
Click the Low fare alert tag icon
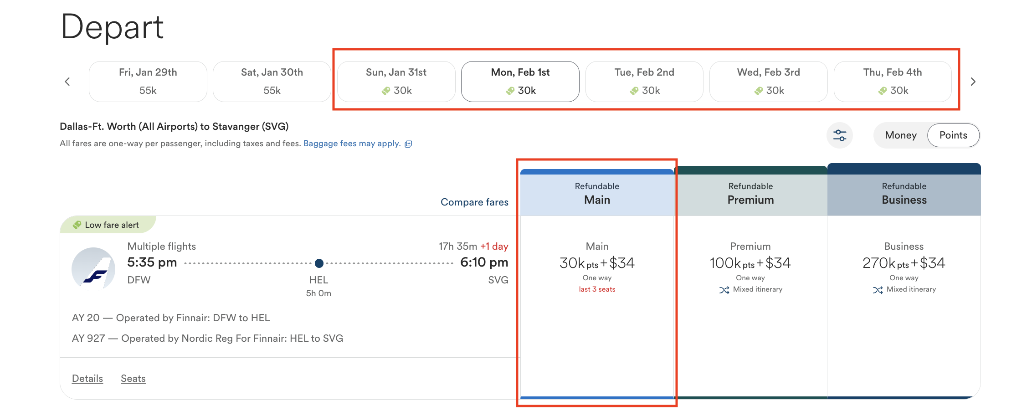[x=77, y=225]
